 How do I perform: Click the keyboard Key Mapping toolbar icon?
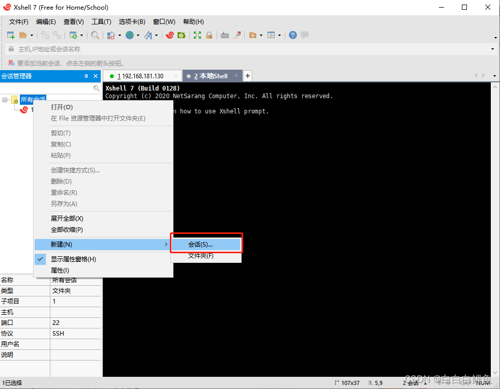pyautogui.click(x=225, y=35)
